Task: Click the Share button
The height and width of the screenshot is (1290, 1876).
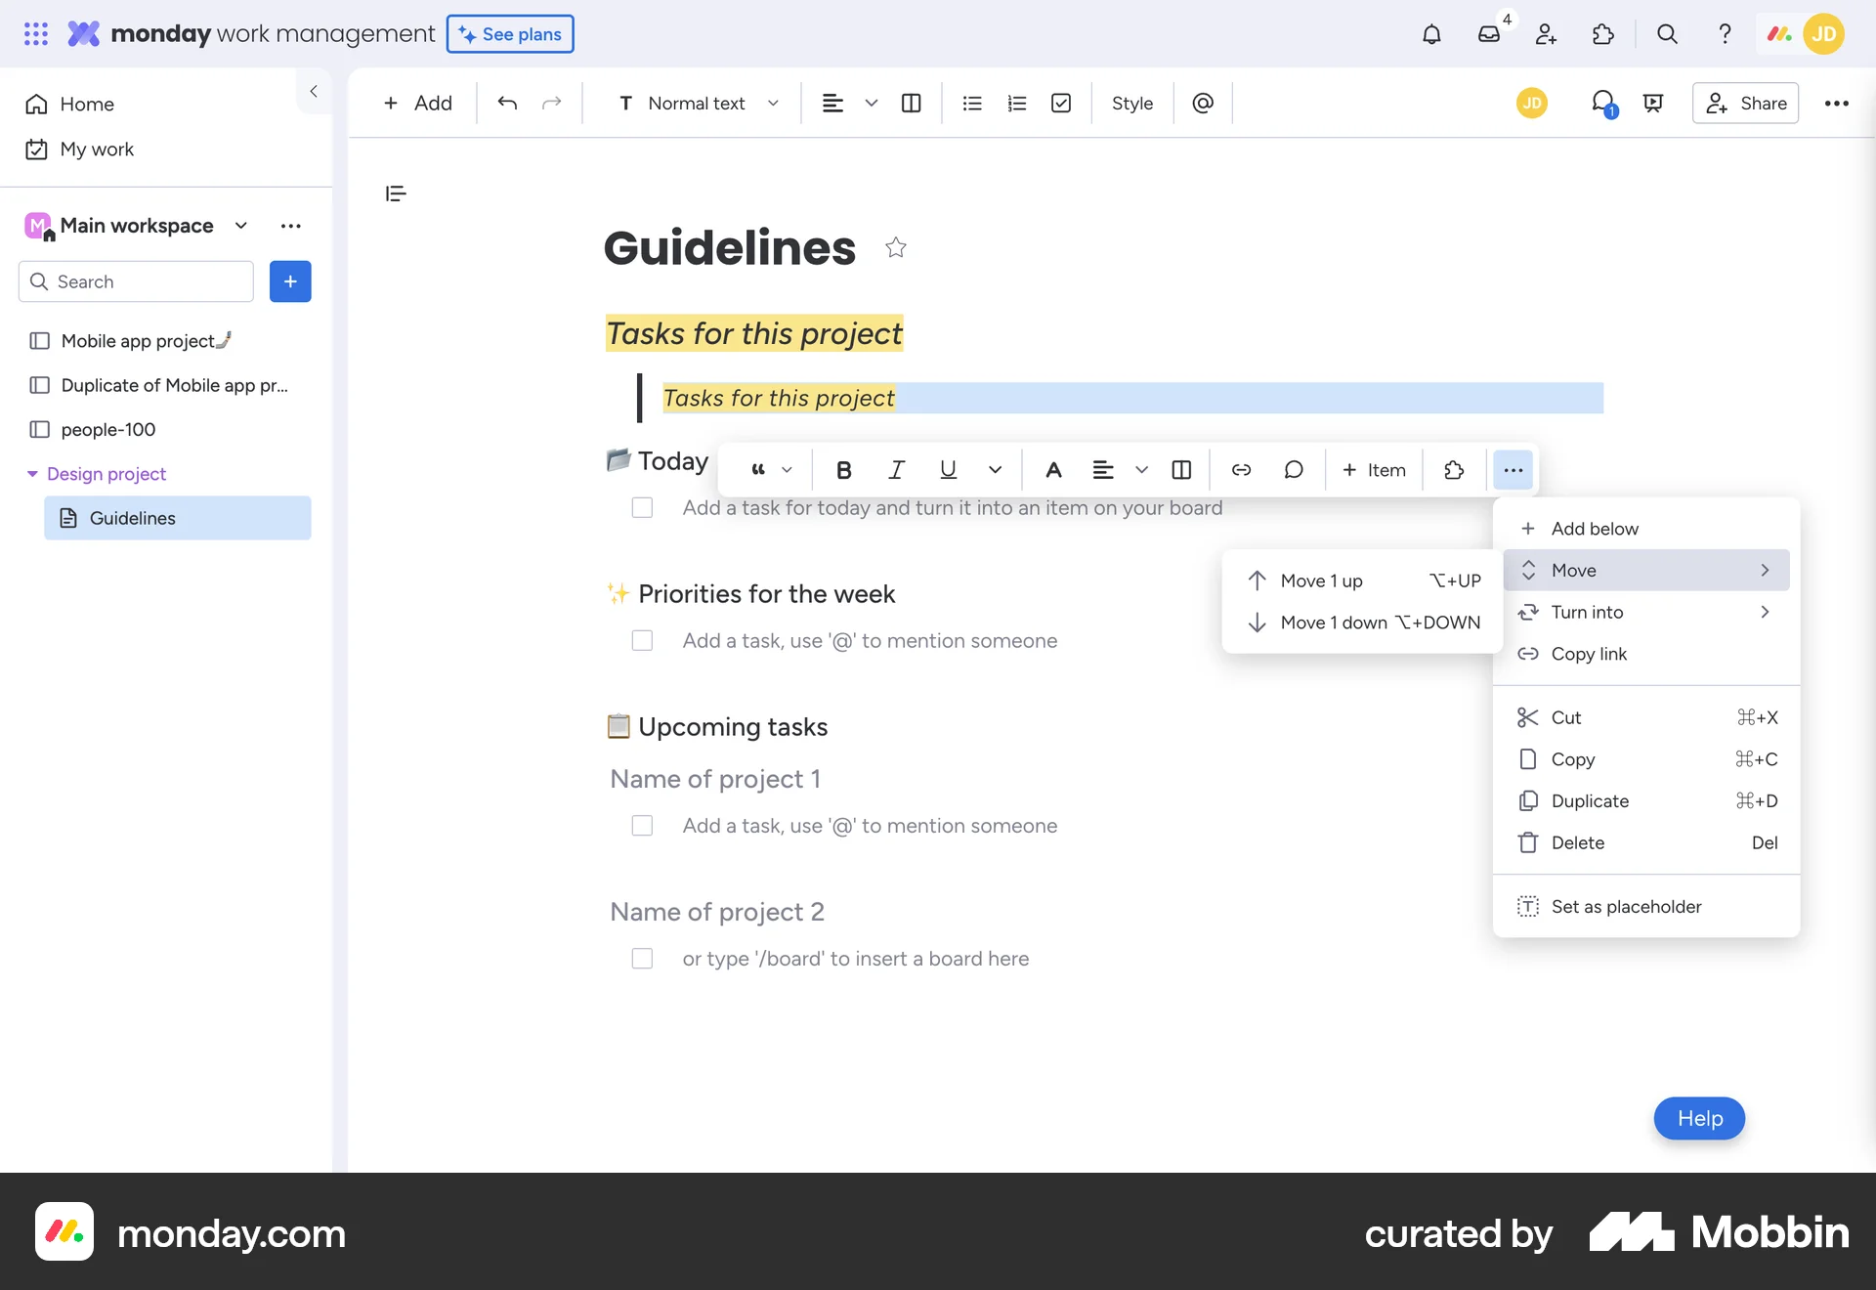Action: (x=1746, y=104)
